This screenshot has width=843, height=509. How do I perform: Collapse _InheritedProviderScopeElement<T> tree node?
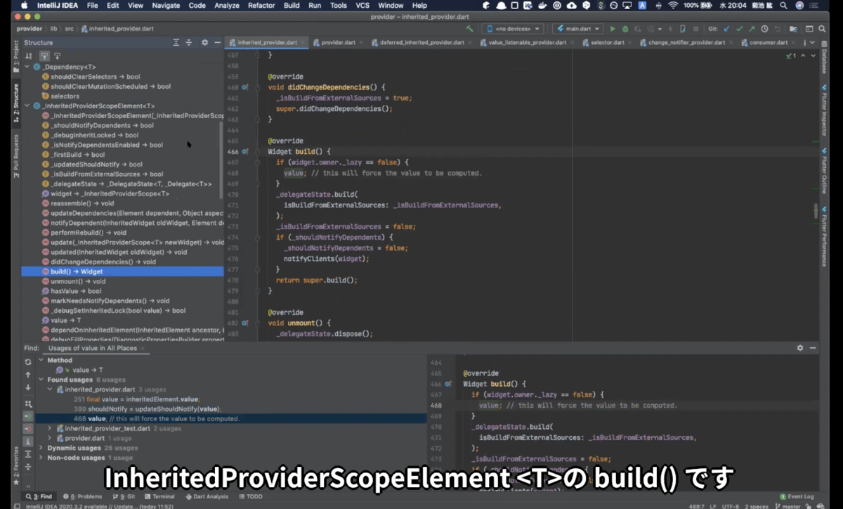27,105
